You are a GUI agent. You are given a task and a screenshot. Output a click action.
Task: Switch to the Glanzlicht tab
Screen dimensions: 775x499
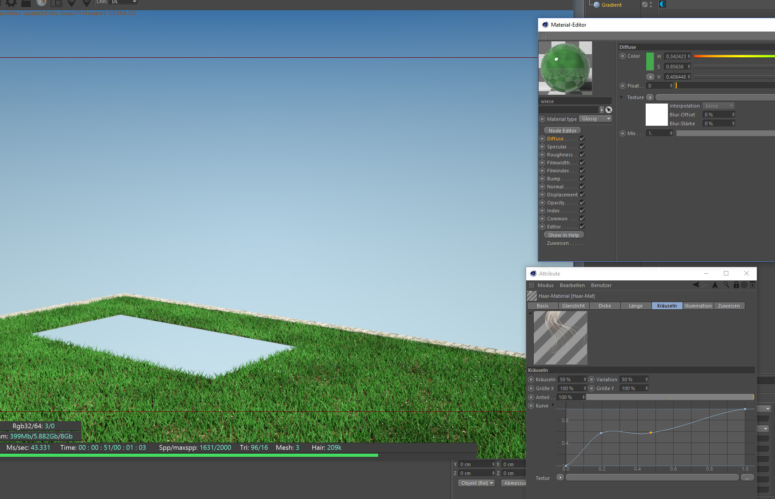click(x=574, y=306)
